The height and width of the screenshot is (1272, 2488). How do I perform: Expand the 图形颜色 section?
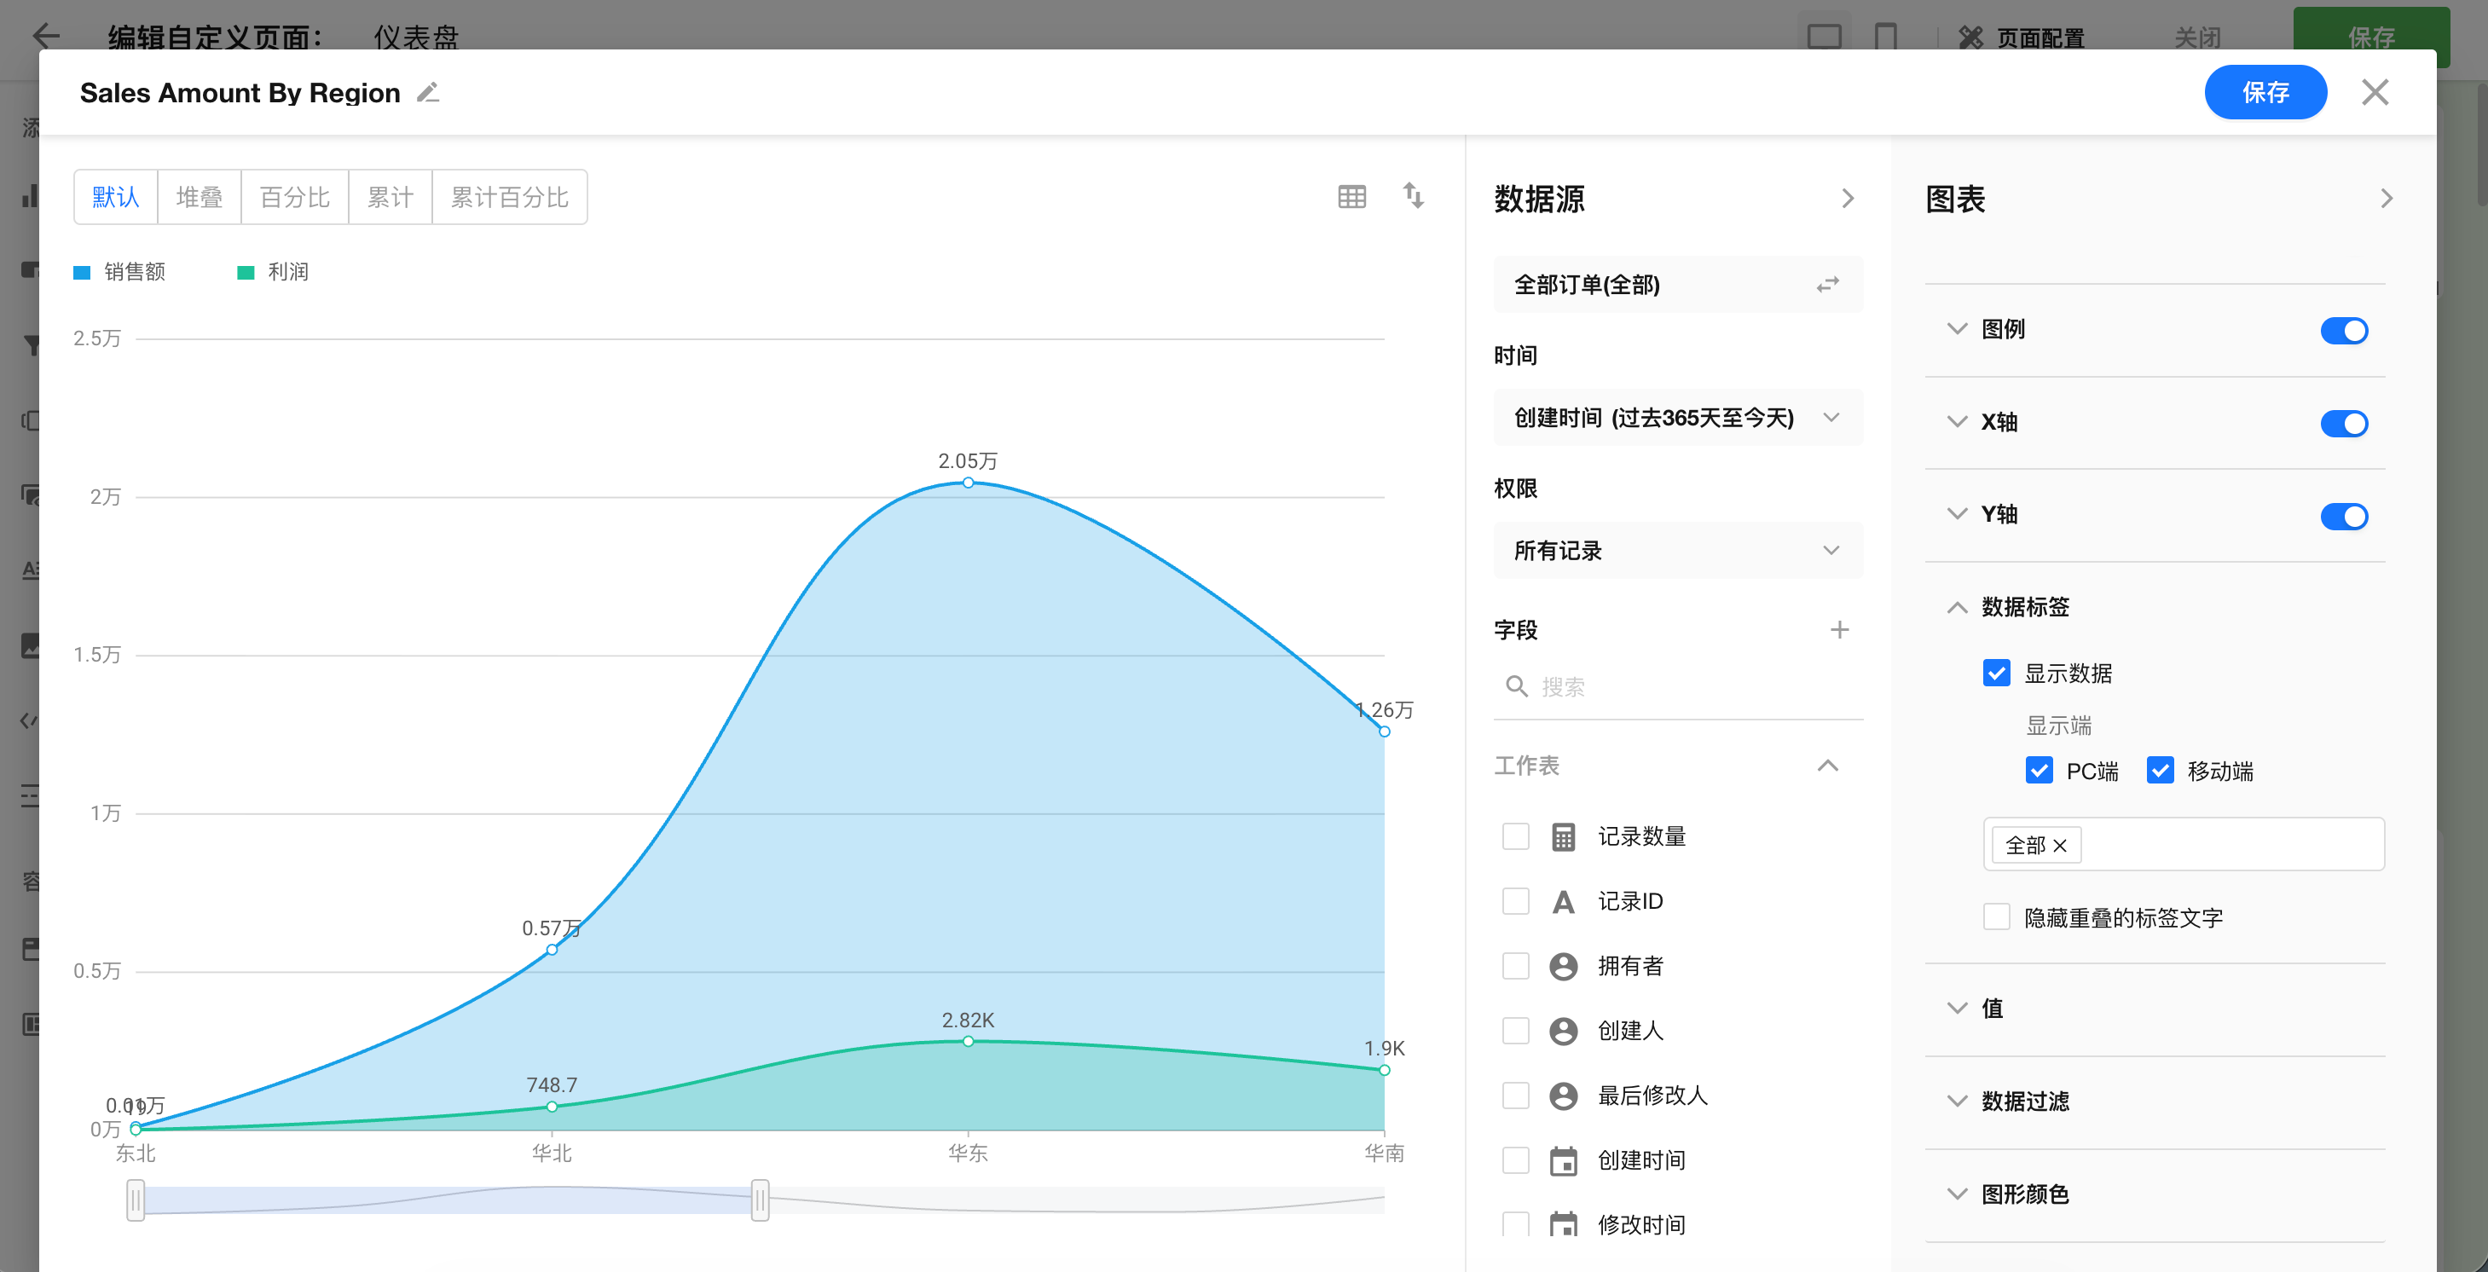[x=1957, y=1194]
